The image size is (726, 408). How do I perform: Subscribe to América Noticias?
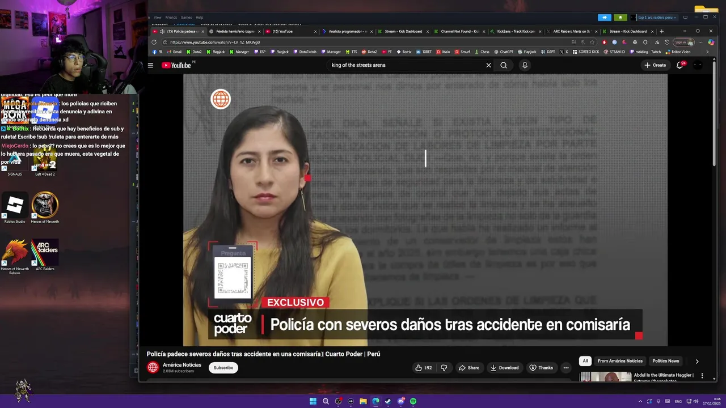223,368
